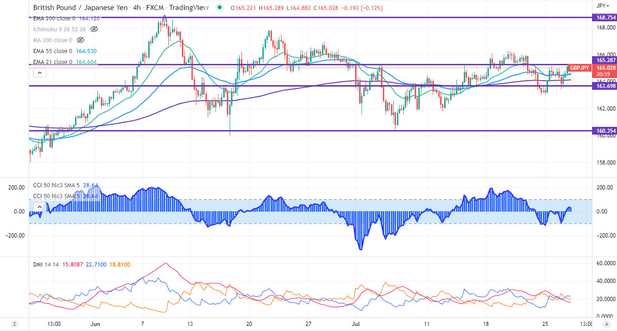Click the 20:59 candle countdown timer
Image resolution: width=617 pixels, height=331 pixels.
(603, 74)
